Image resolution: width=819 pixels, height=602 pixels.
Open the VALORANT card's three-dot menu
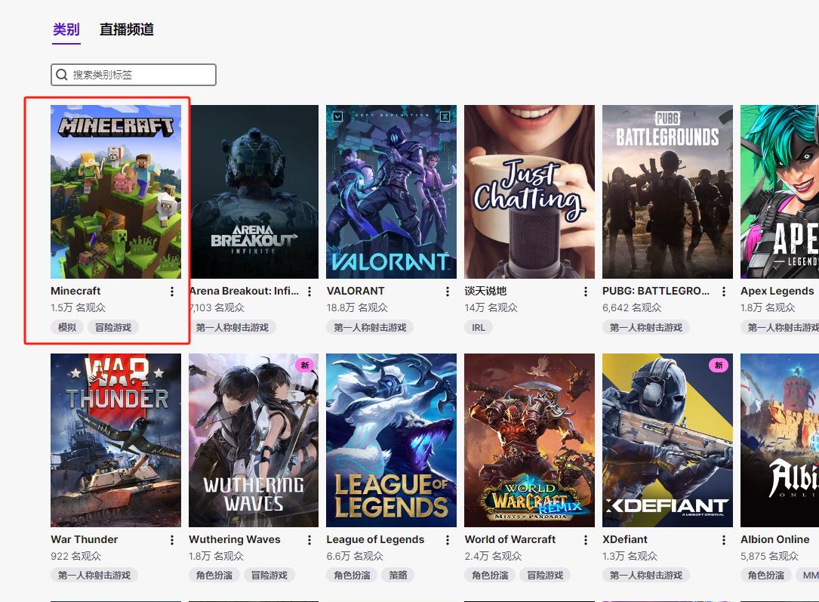[x=448, y=292]
